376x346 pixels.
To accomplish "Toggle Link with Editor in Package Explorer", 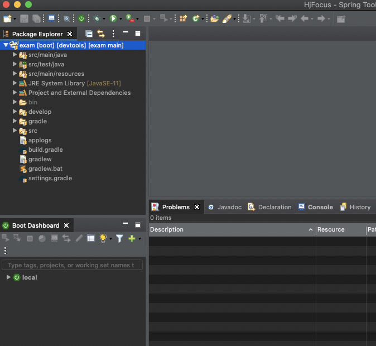I will pyautogui.click(x=101, y=34).
